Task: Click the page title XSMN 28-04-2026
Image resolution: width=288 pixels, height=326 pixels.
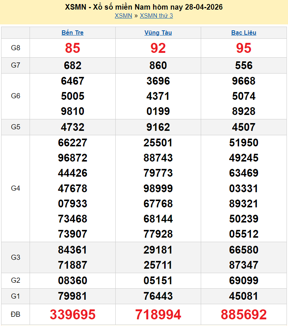Action: tap(144, 7)
